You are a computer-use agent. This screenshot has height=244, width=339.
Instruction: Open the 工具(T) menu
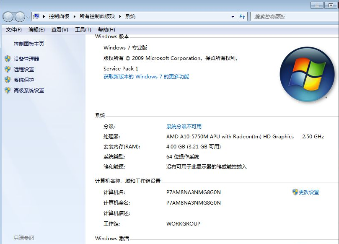click(83, 30)
